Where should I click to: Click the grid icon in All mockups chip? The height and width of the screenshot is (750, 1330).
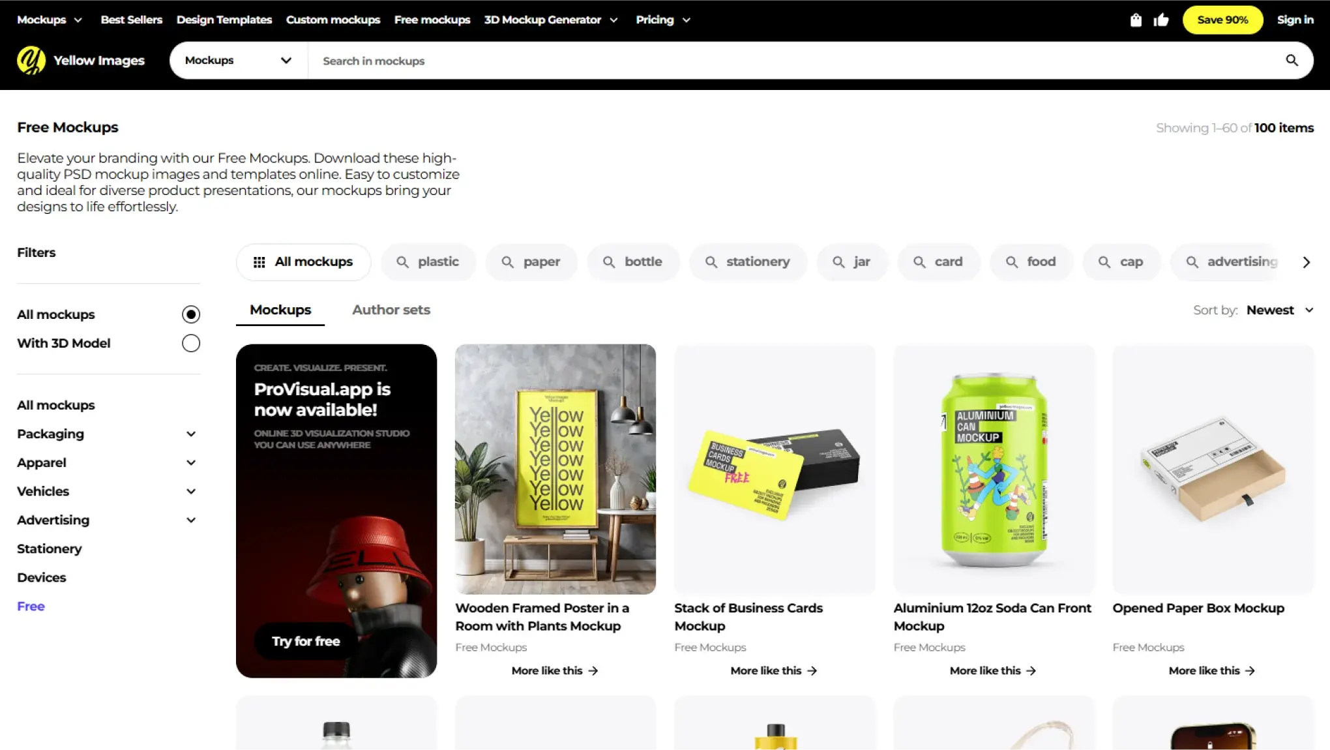(x=259, y=262)
